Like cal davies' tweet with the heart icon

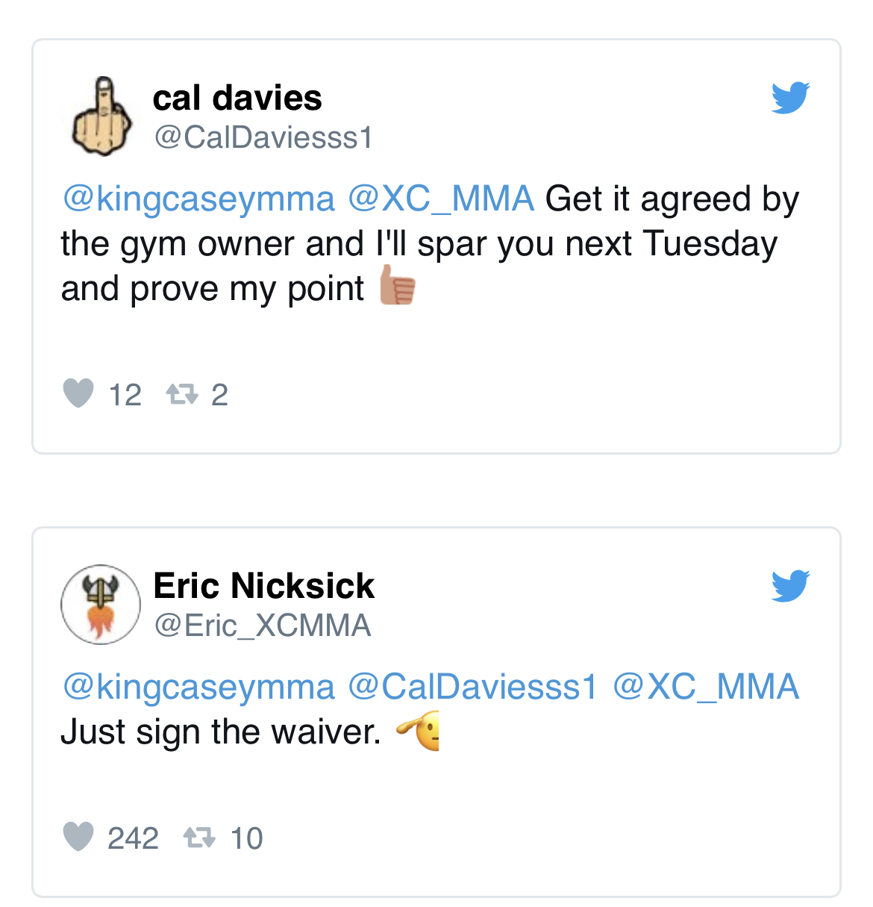[78, 393]
